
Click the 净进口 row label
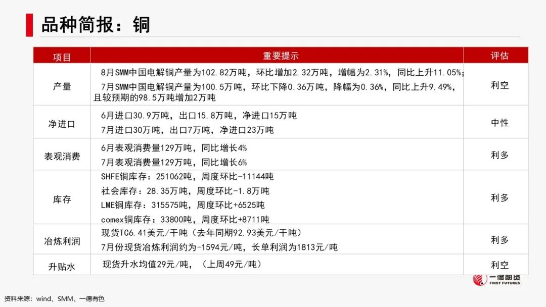click(61, 122)
